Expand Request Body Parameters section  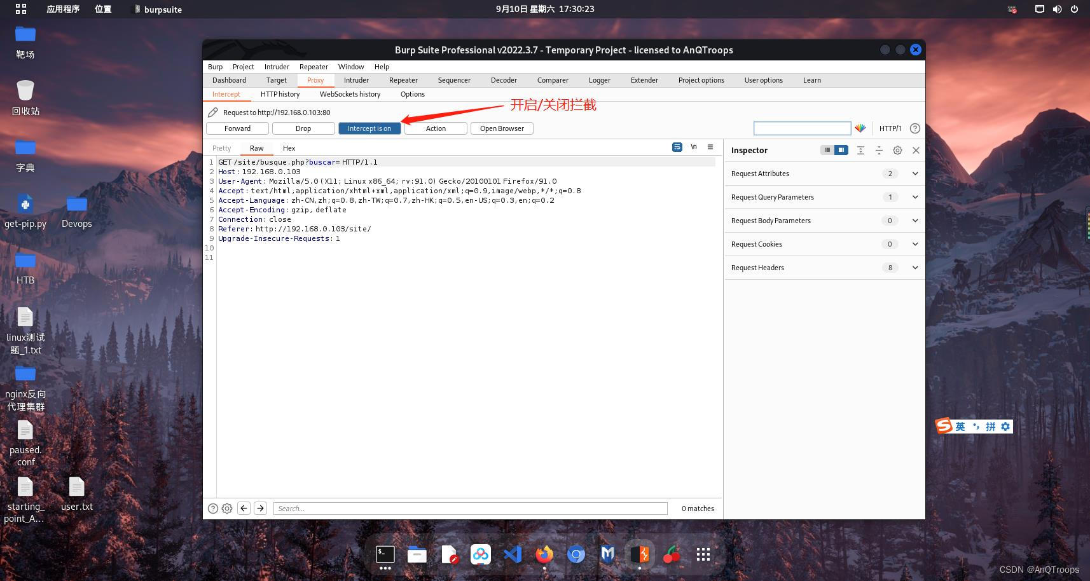915,221
